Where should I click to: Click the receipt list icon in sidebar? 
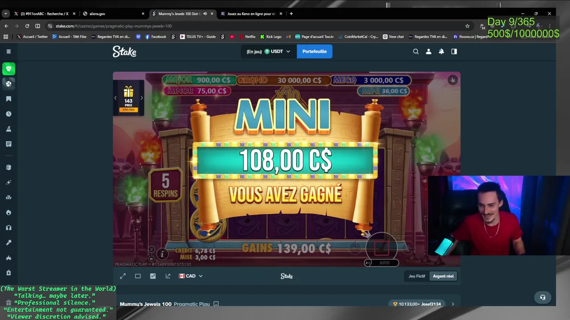(x=8, y=144)
